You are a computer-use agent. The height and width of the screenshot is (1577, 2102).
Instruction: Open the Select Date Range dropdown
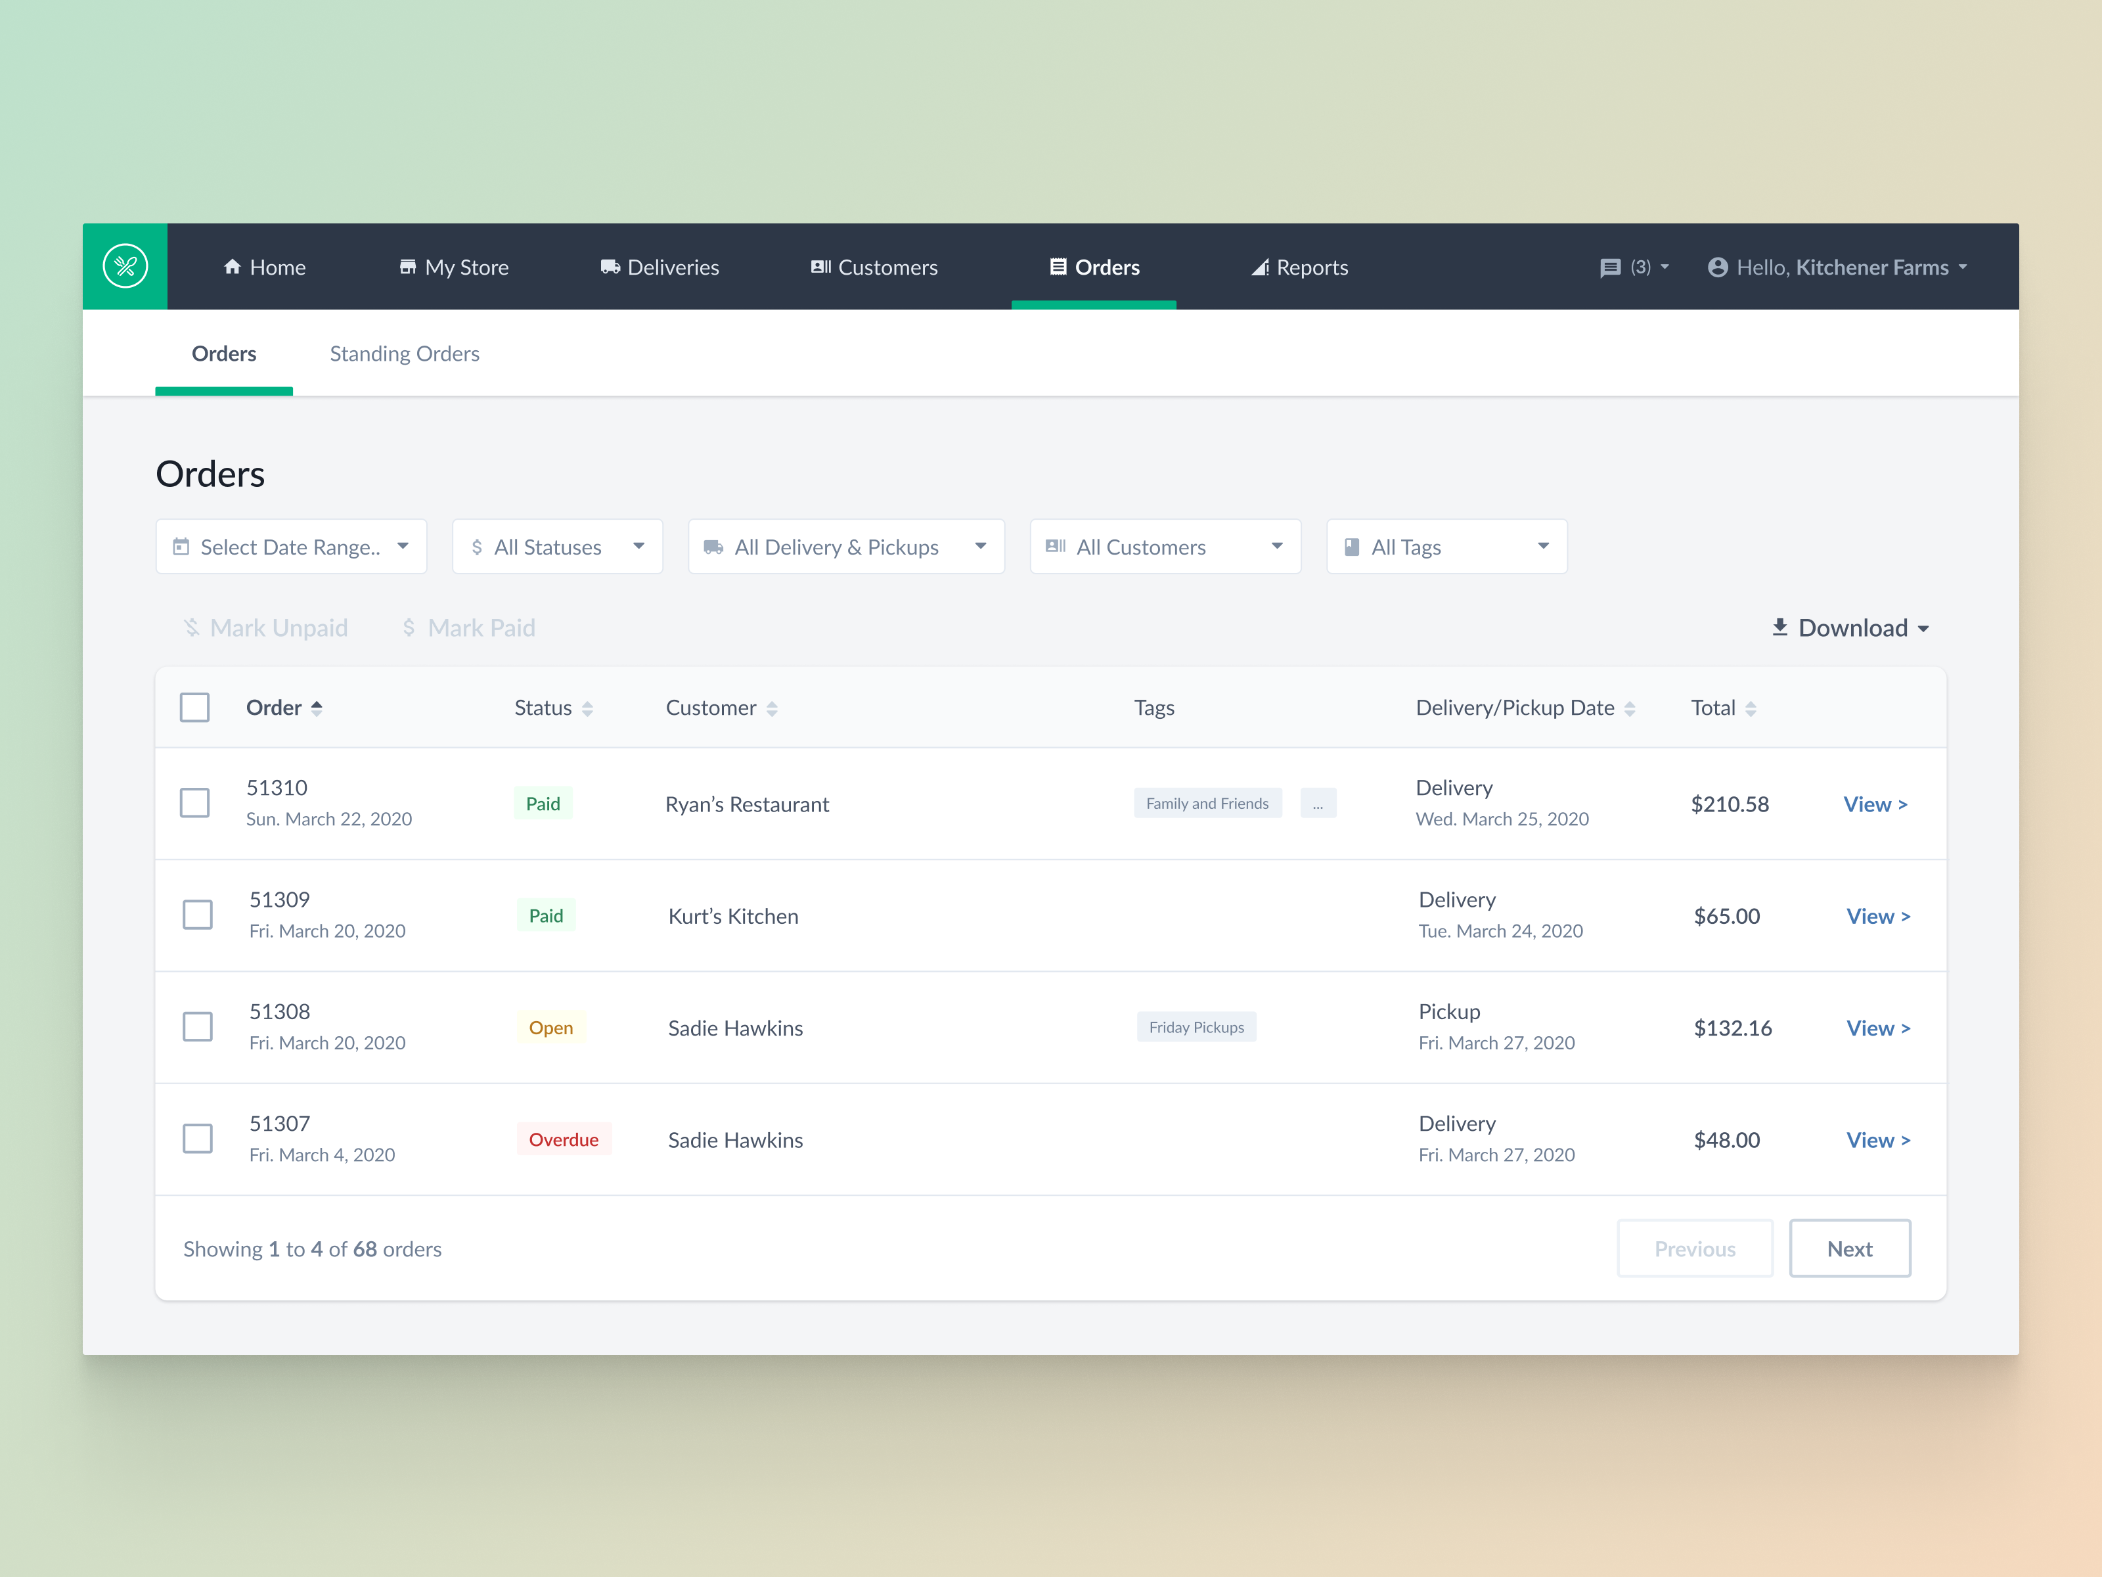point(291,547)
